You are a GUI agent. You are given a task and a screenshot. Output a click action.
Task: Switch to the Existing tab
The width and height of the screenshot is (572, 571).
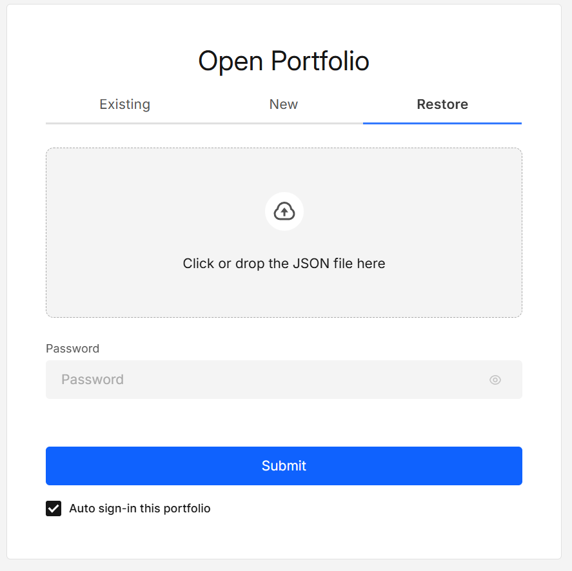coord(124,104)
